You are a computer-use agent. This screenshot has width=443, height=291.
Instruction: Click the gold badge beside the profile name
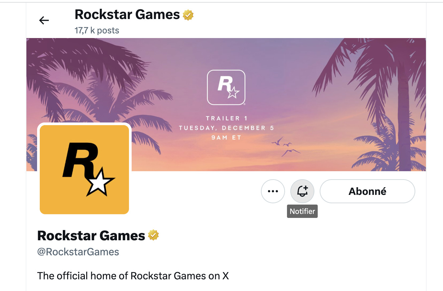coord(153,236)
